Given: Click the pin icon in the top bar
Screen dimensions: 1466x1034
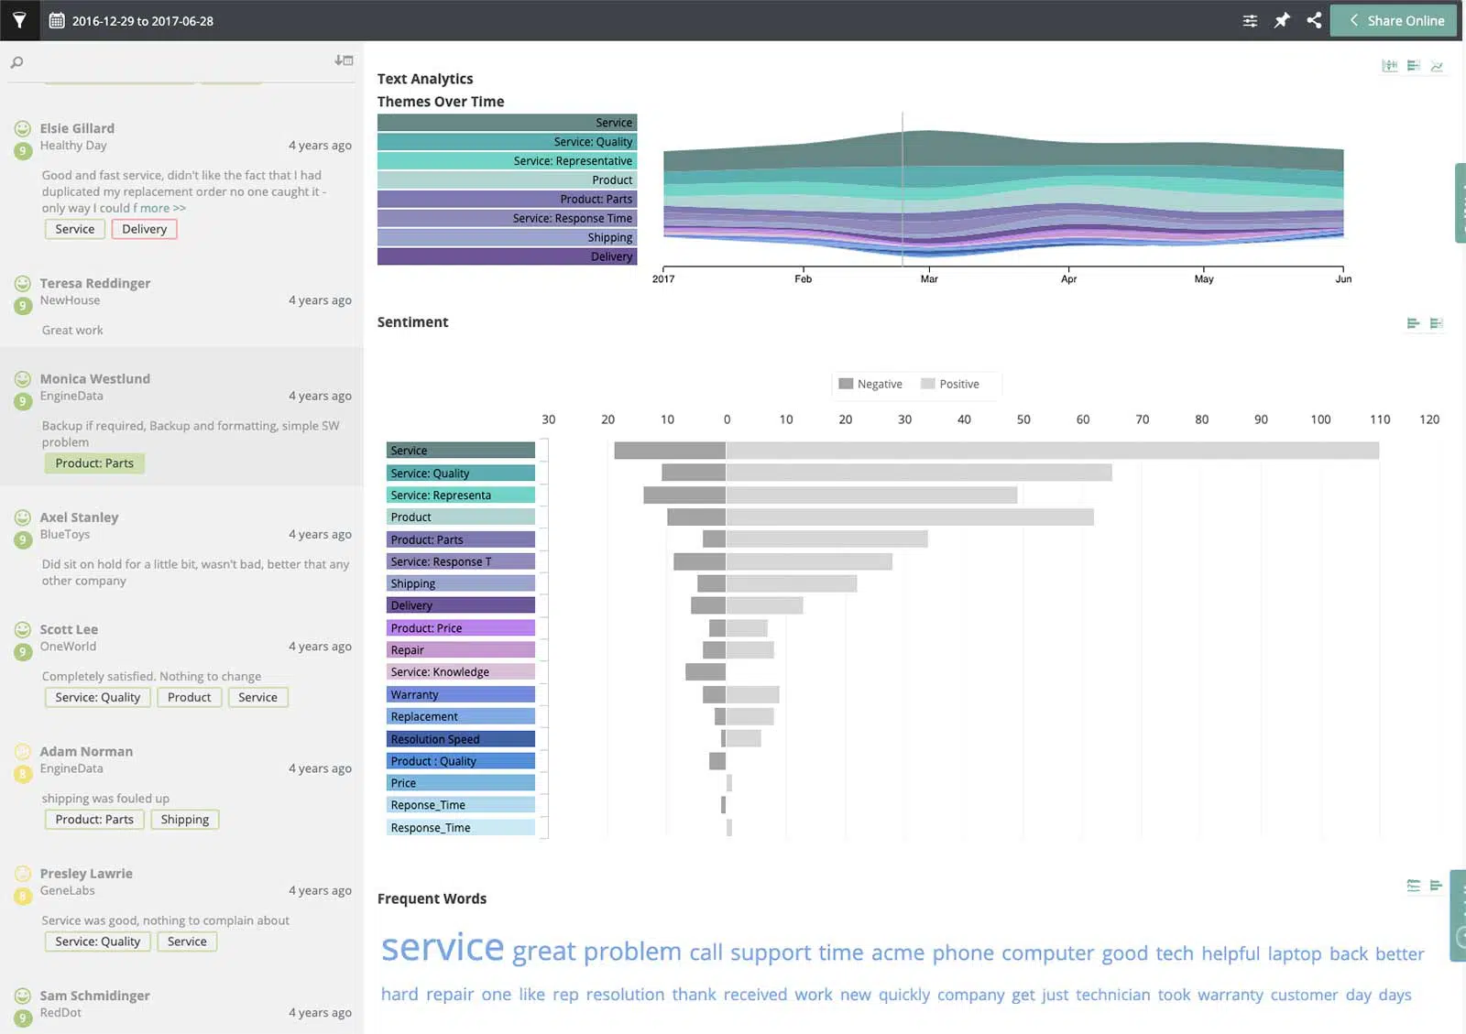Looking at the screenshot, I should [x=1282, y=20].
